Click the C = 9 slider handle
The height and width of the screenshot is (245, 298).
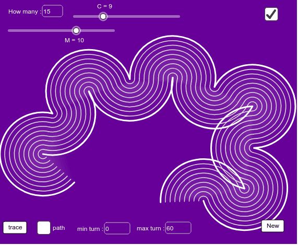click(103, 17)
